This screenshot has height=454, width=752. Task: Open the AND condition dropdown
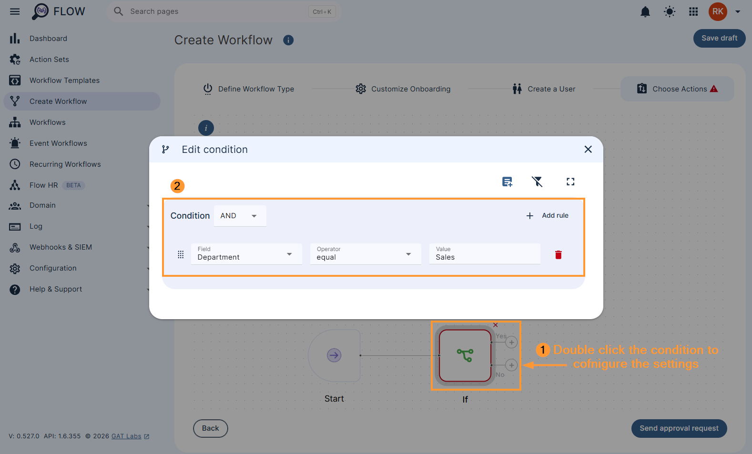(240, 216)
